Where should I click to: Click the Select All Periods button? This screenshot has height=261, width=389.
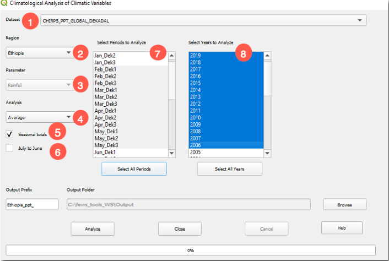click(134, 169)
